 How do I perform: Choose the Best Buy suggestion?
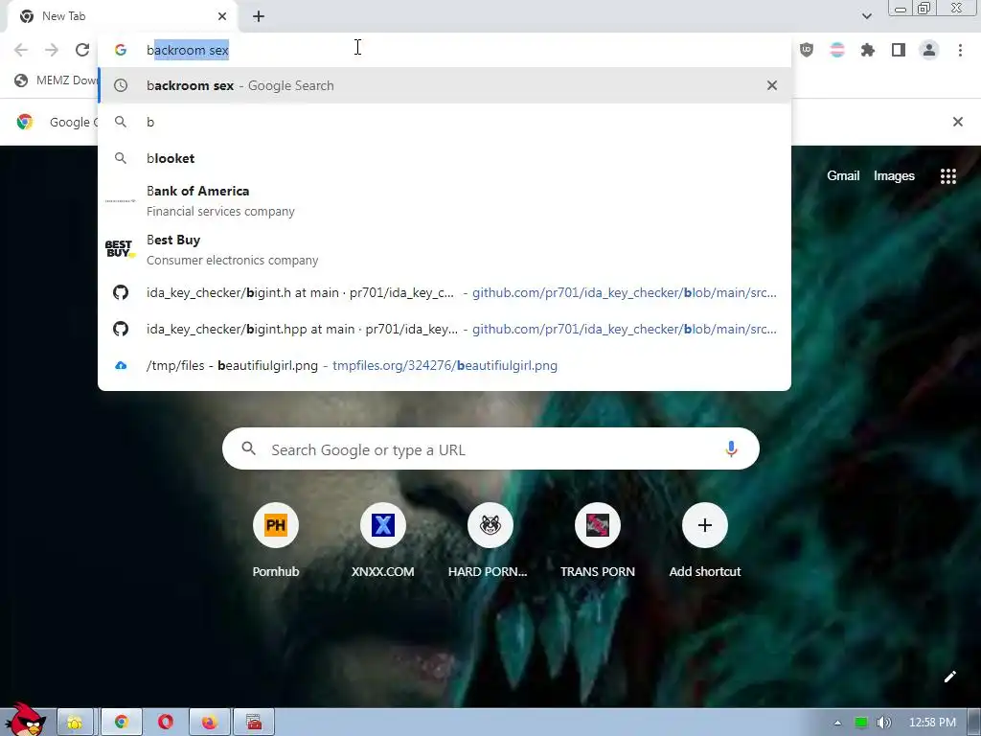445,250
